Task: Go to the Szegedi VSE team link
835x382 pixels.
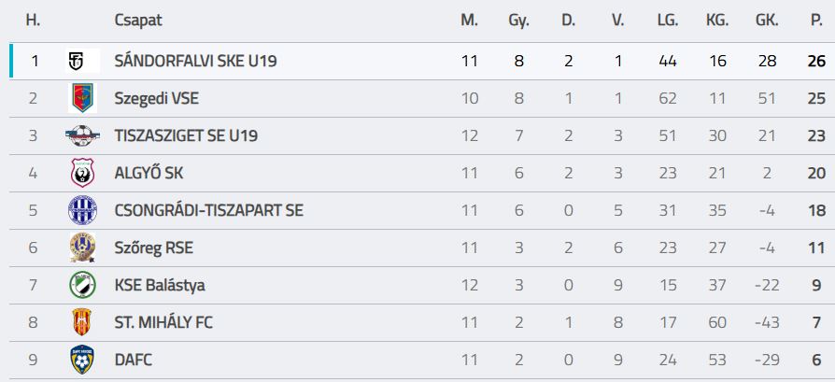Action: coord(157,98)
